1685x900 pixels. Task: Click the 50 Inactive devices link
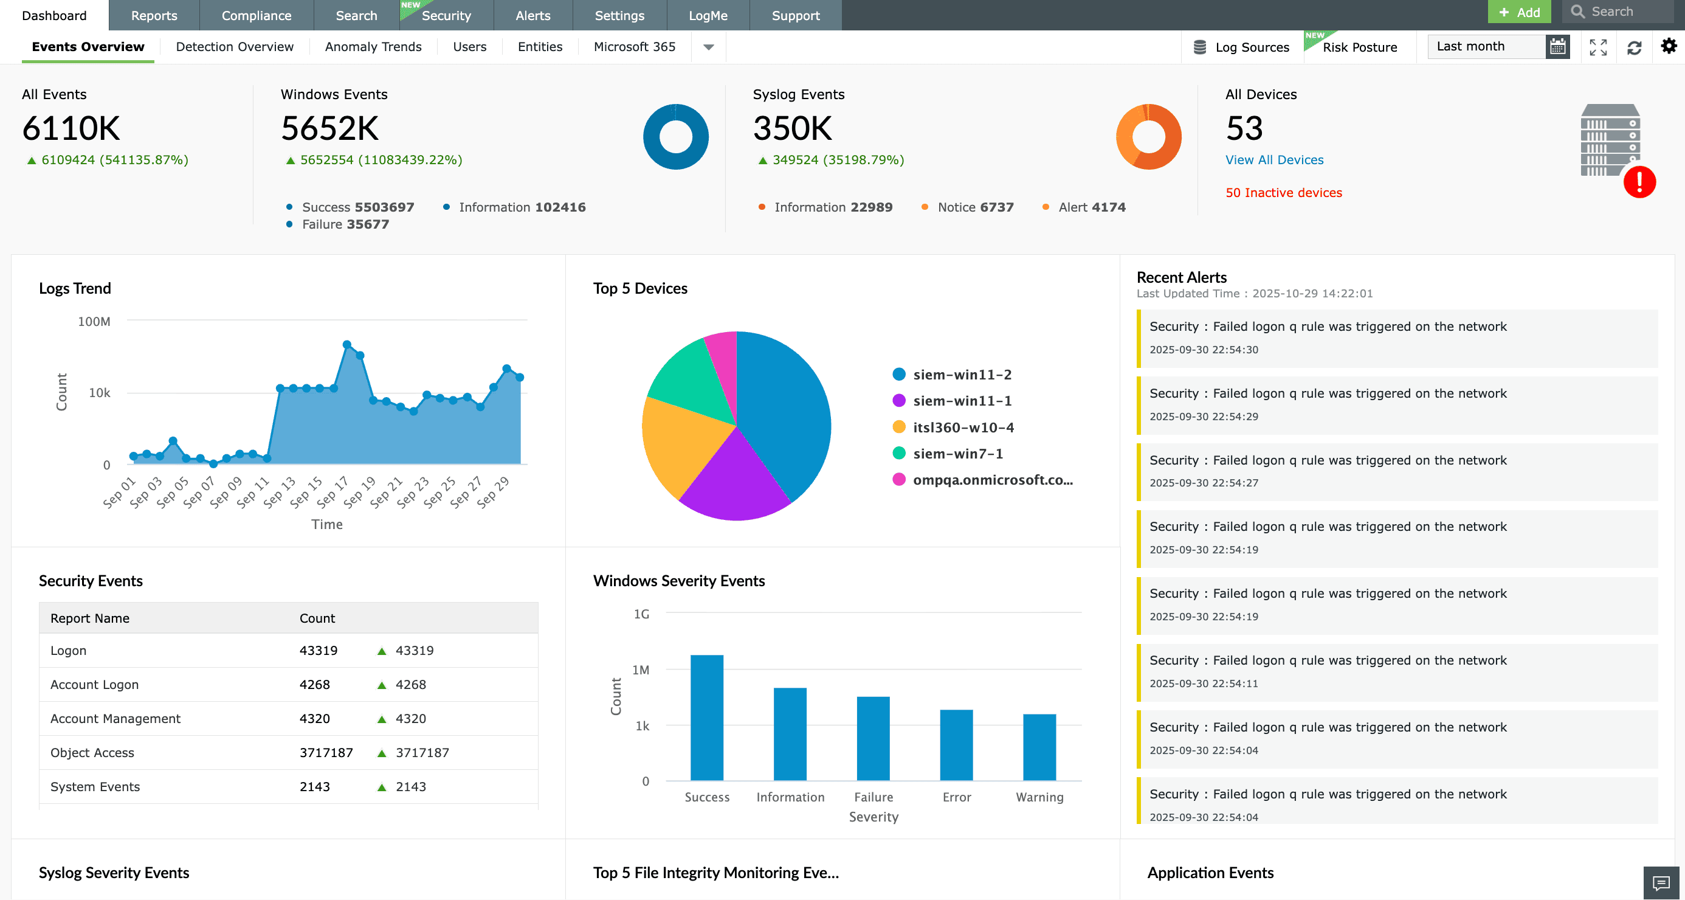(x=1283, y=192)
